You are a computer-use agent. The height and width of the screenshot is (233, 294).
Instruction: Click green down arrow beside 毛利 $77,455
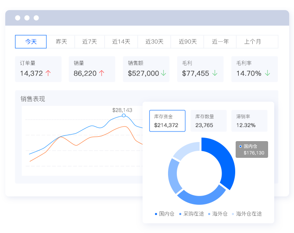coord(215,73)
